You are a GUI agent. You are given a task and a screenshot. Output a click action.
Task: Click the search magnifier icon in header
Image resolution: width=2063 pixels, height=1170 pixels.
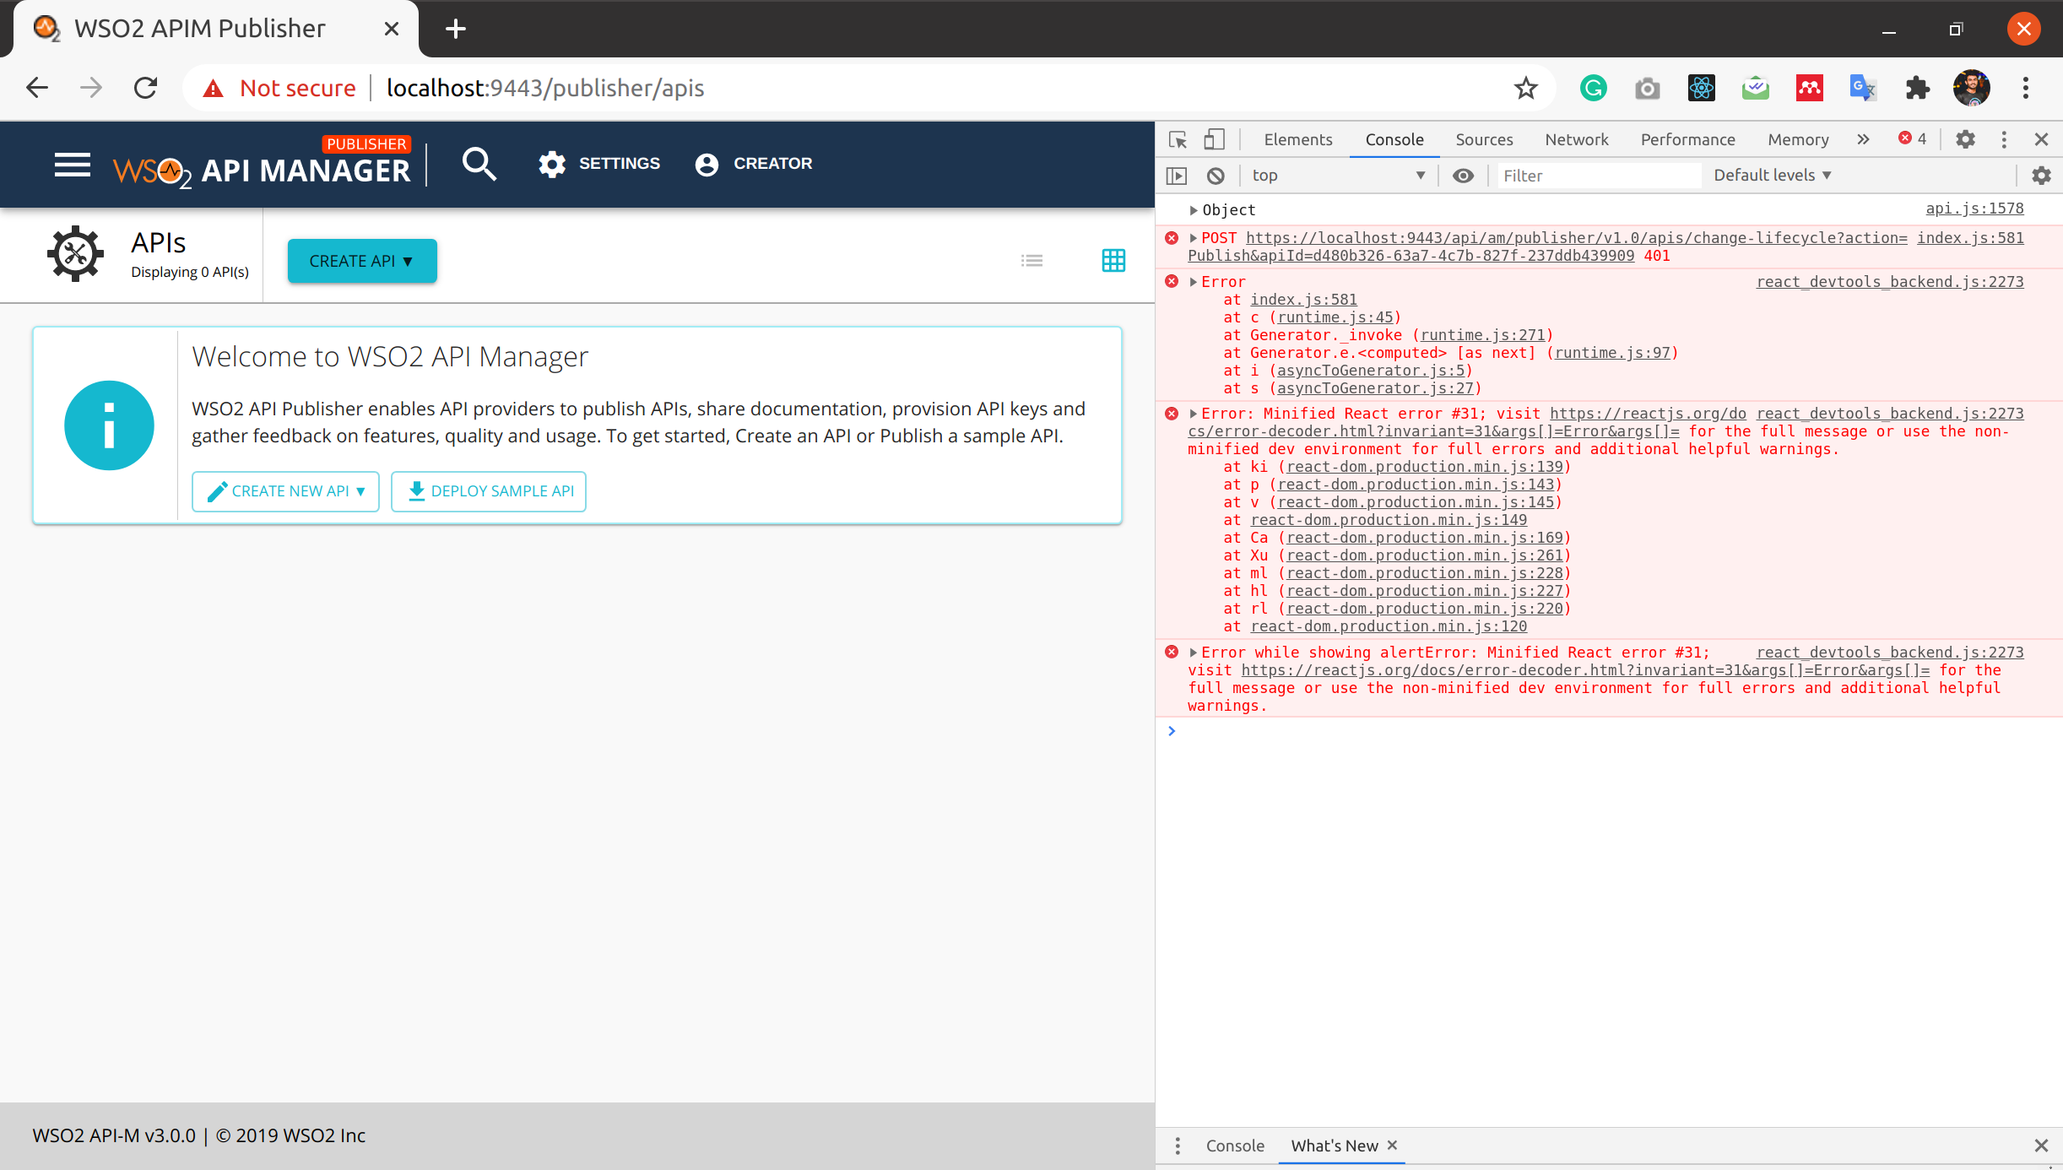[479, 164]
